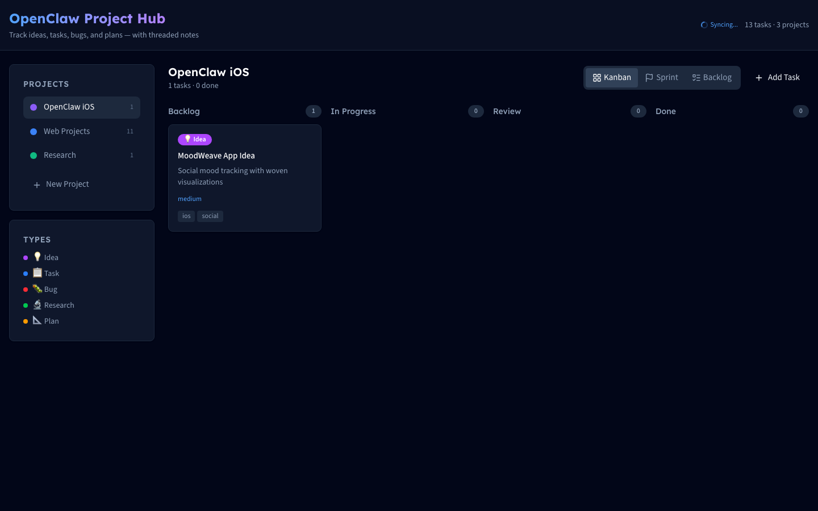
Task: Click the plus icon on Add Task
Action: 759,78
